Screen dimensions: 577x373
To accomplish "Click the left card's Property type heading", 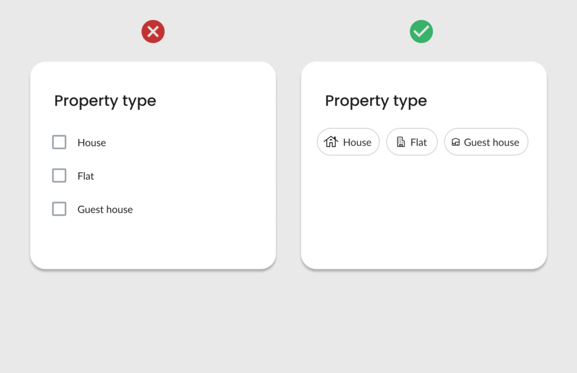I will point(105,101).
